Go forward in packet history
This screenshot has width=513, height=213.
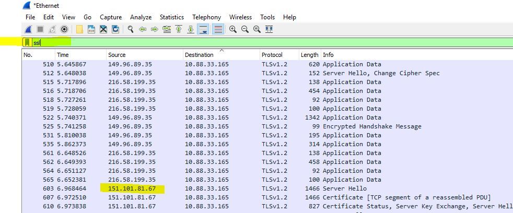(x=155, y=29)
